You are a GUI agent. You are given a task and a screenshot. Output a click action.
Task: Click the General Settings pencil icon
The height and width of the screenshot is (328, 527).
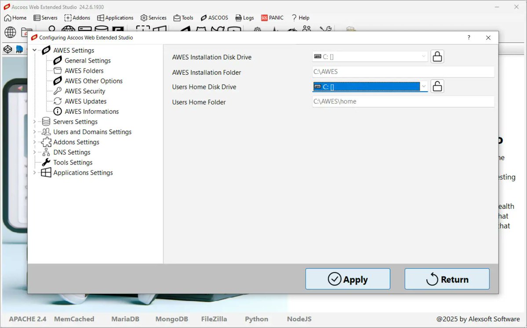pos(57,60)
